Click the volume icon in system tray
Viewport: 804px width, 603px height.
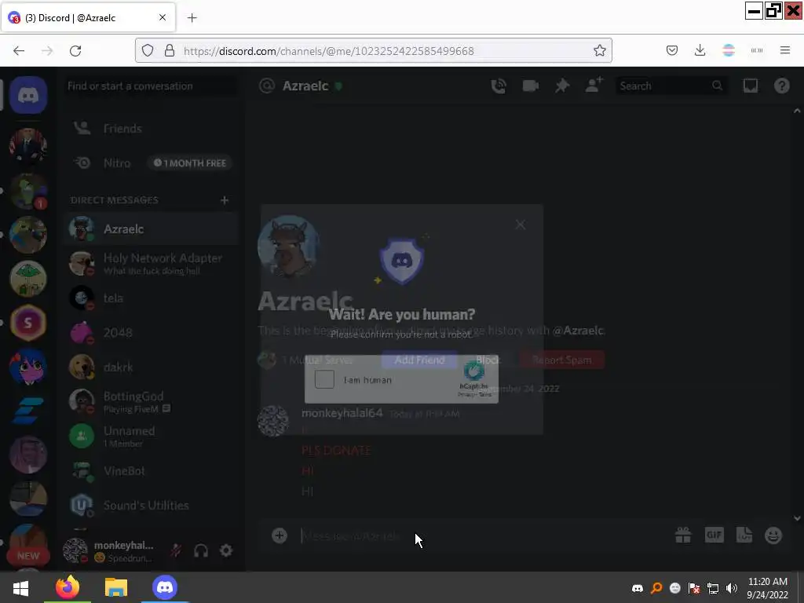click(732, 588)
